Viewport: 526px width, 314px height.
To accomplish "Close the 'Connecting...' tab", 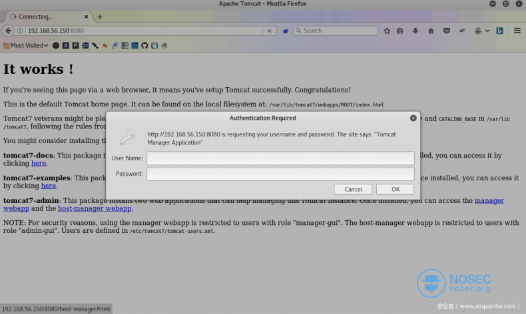I will 86,17.
